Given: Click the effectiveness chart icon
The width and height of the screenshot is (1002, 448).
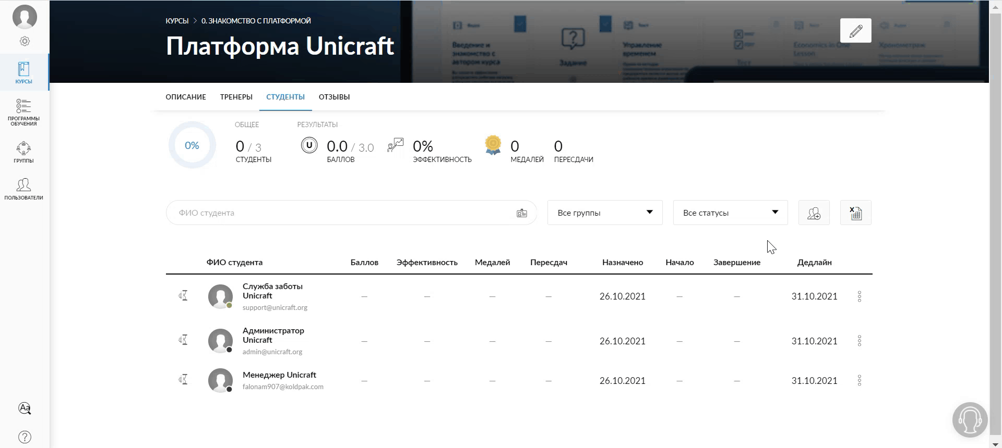Looking at the screenshot, I should coord(396,145).
